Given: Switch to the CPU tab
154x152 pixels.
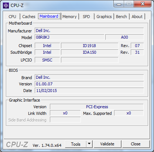Looking at the screenshot, I should [12, 17].
